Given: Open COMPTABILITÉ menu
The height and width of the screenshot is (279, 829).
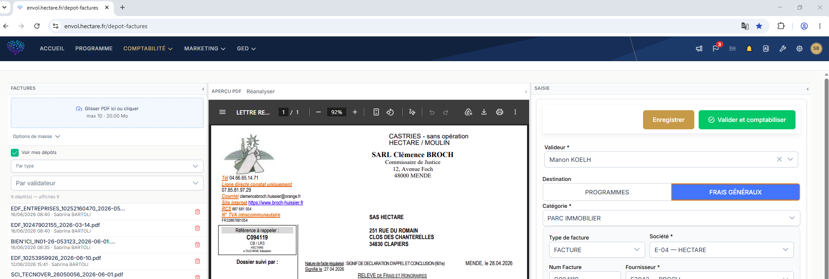Looking at the screenshot, I should coord(148,49).
